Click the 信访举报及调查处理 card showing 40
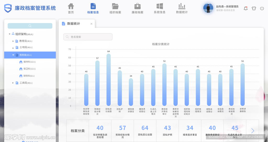The image size is (268, 142). click(100, 131)
